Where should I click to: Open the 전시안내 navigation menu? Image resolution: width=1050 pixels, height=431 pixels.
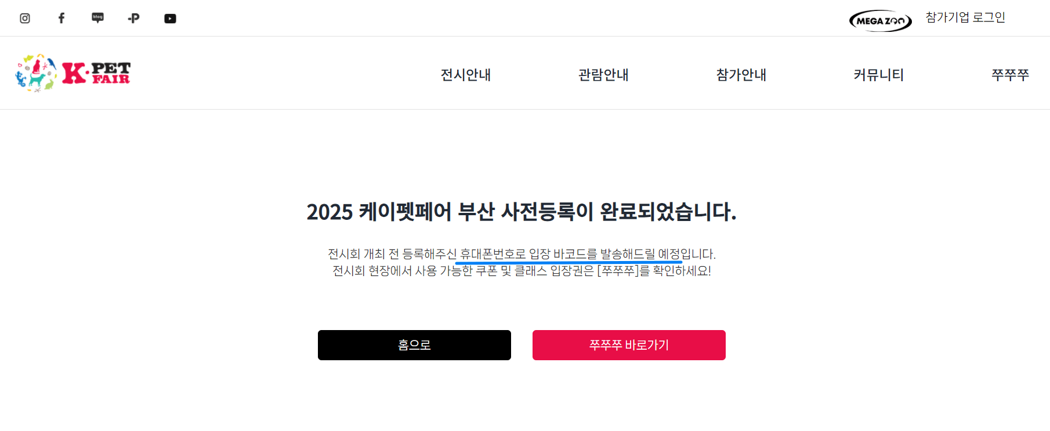[x=465, y=74]
